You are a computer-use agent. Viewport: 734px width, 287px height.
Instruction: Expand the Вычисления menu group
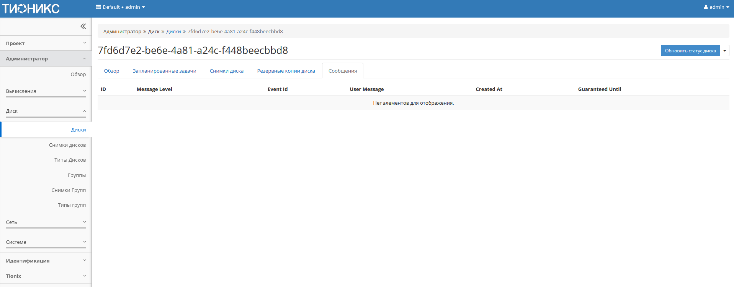tap(46, 91)
